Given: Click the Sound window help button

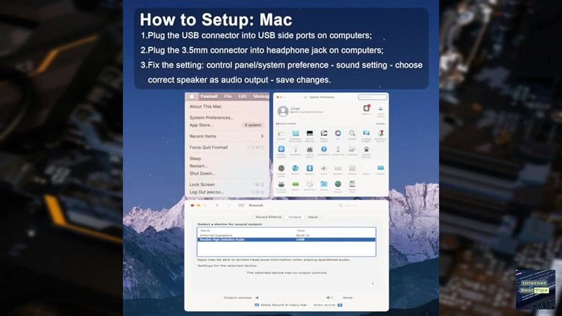Looking at the screenshot, I should [x=372, y=284].
